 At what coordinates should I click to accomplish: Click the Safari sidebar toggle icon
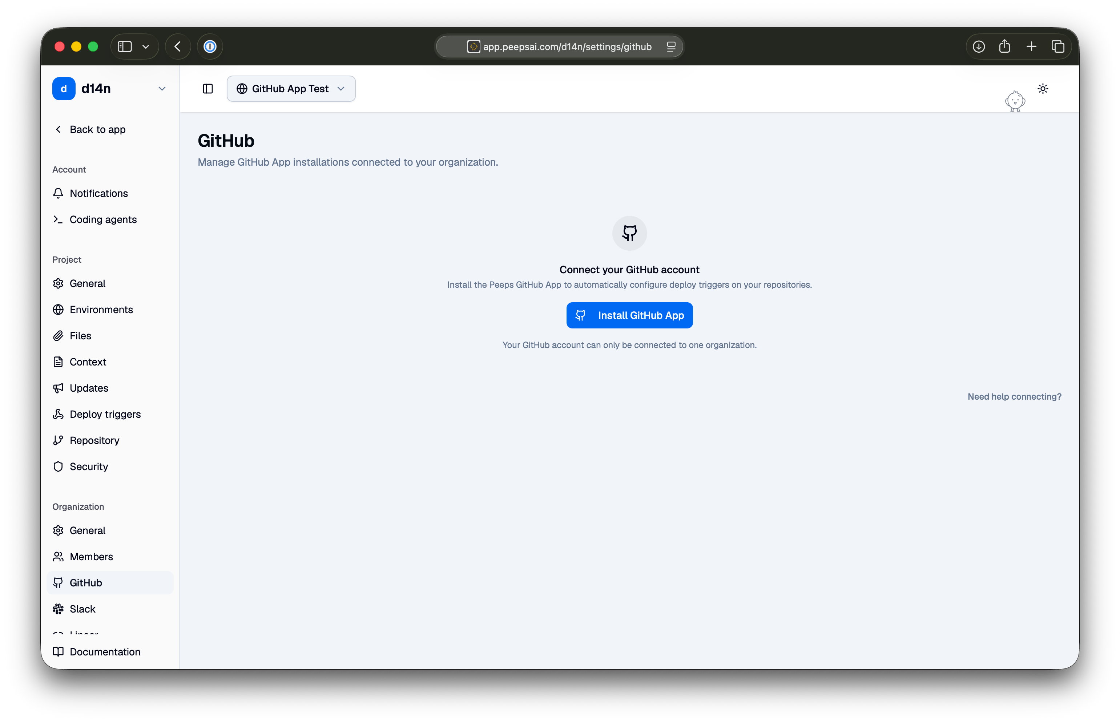click(x=124, y=47)
